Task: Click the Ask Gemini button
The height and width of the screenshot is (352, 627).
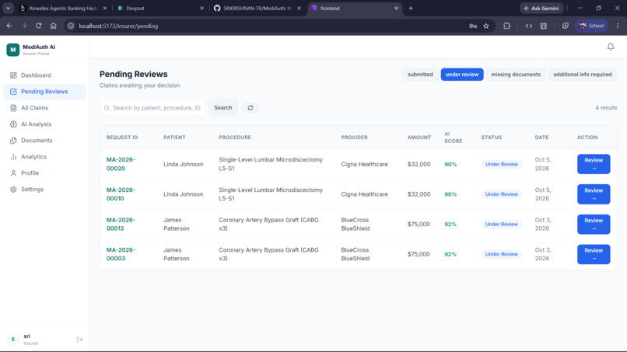Action: [x=541, y=8]
